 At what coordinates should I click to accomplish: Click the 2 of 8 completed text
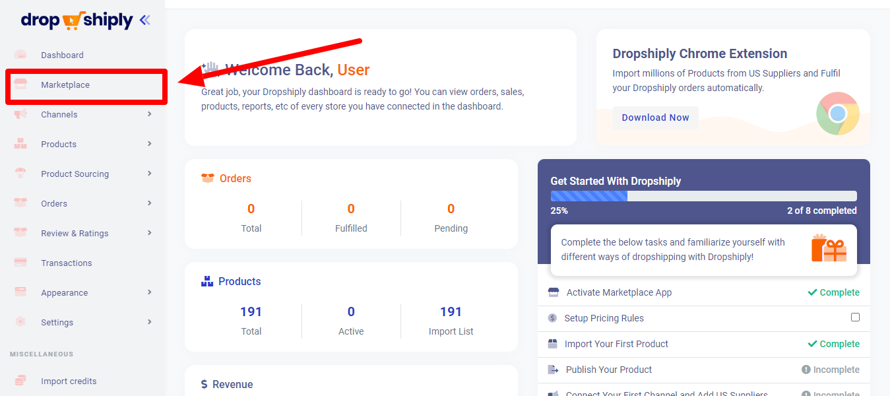tap(822, 211)
